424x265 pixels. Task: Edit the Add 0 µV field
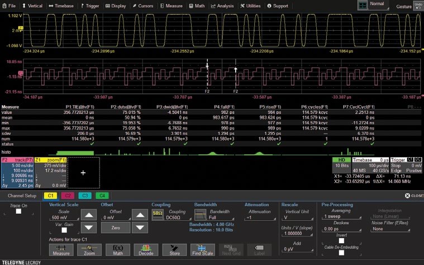pos(297,249)
